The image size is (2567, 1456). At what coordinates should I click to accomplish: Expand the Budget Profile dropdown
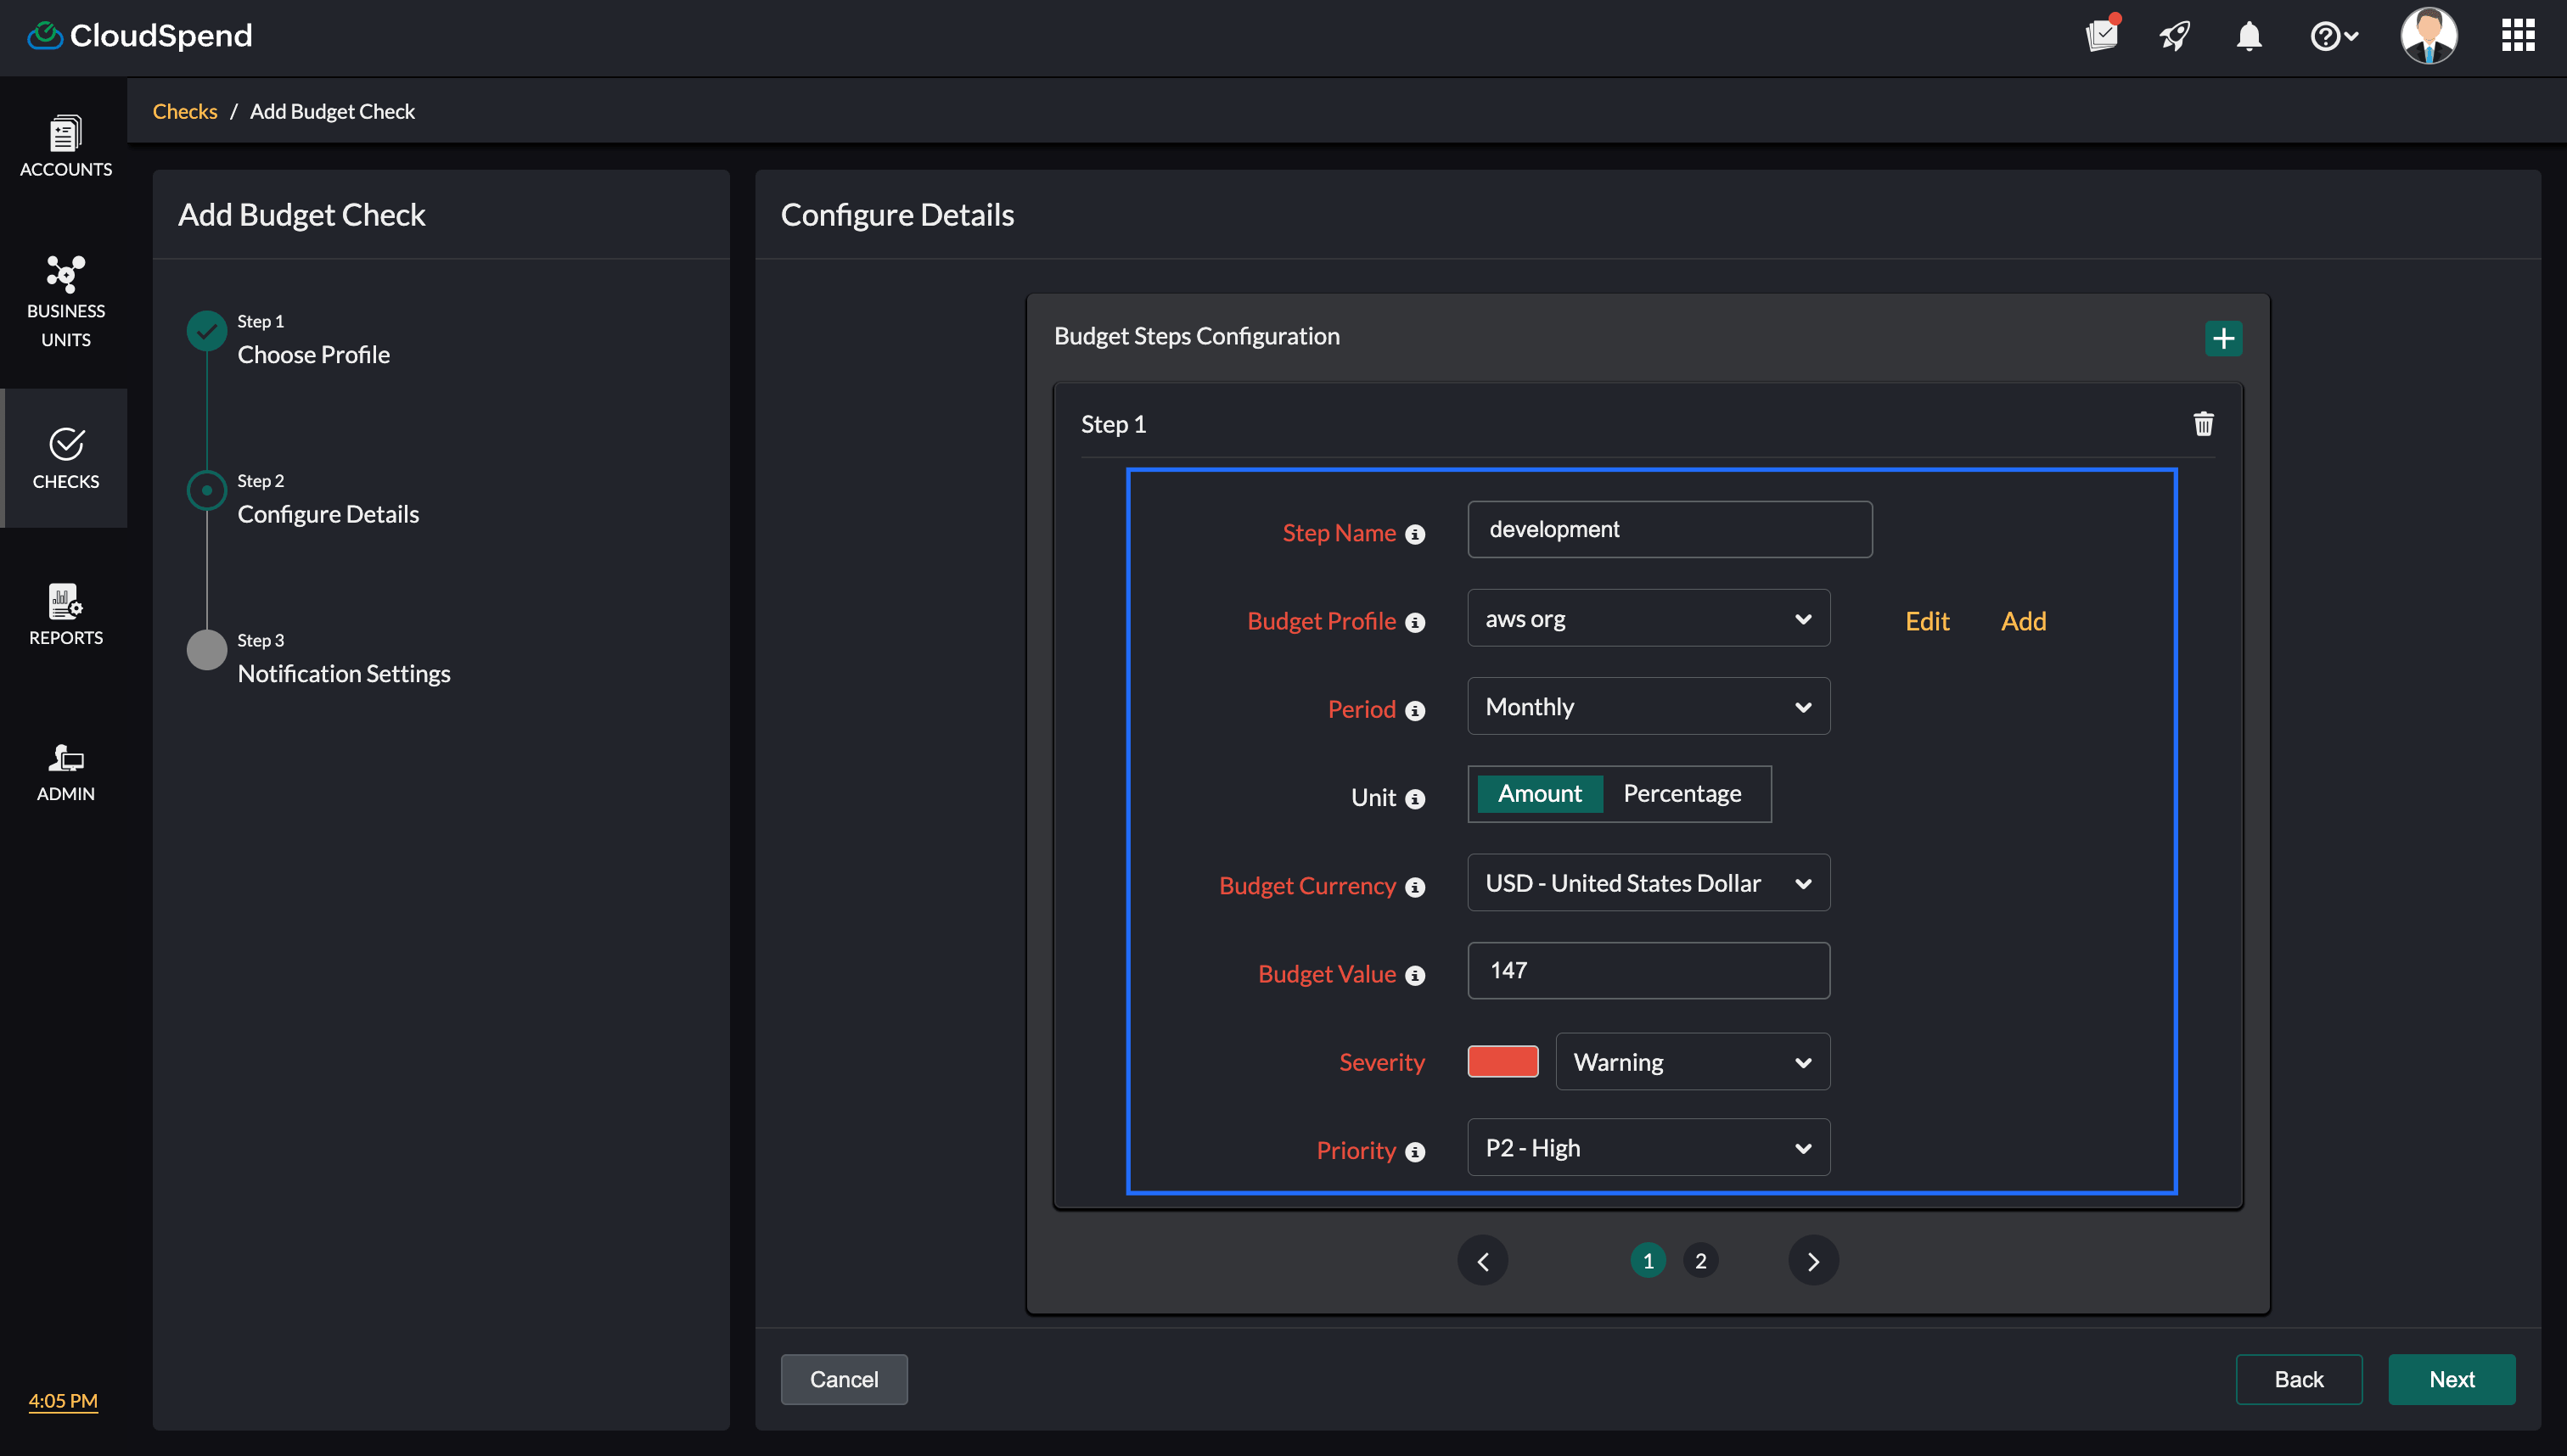click(1648, 619)
